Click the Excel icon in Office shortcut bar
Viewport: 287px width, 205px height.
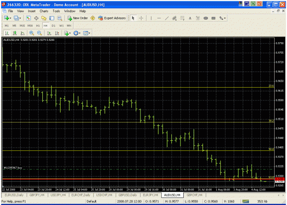[x=253, y=4]
